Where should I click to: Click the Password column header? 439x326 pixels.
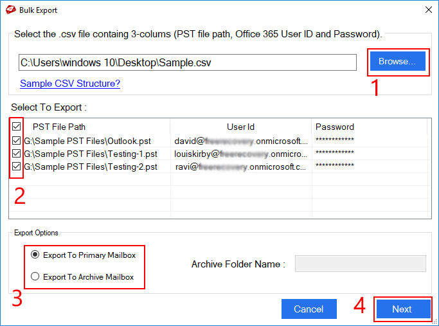pos(335,127)
